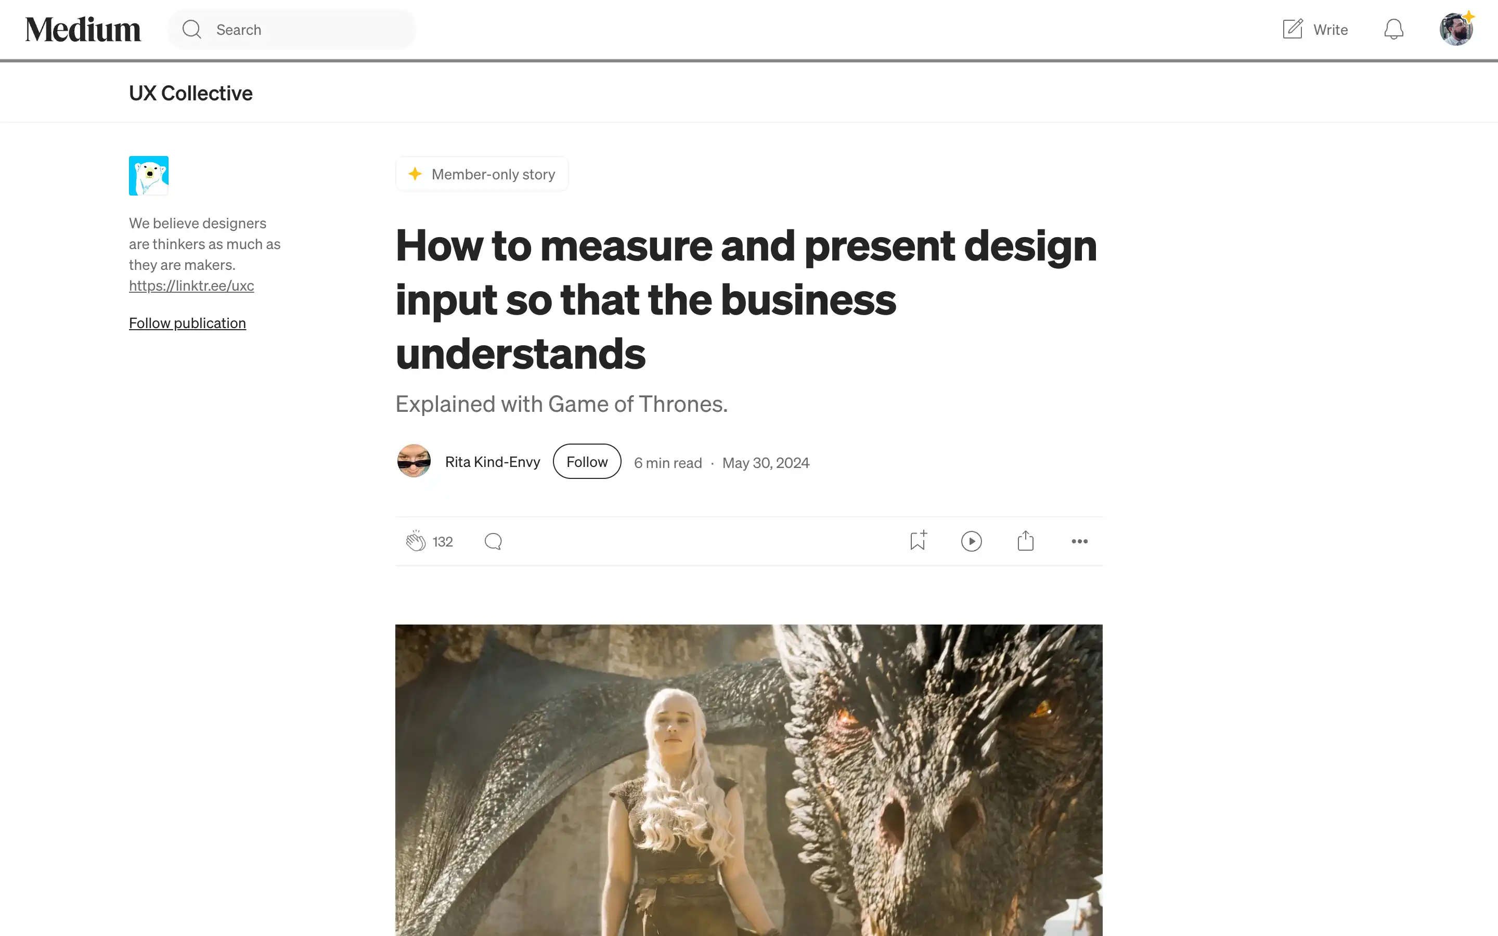Play the article audio (Listen)
Image resolution: width=1498 pixels, height=936 pixels.
coord(971,541)
